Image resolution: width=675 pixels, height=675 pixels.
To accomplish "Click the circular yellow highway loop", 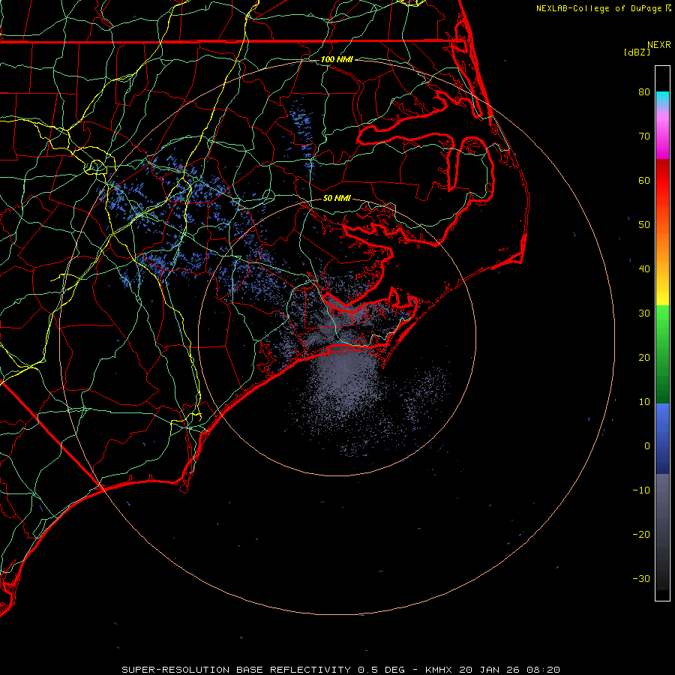I will coord(97,166).
